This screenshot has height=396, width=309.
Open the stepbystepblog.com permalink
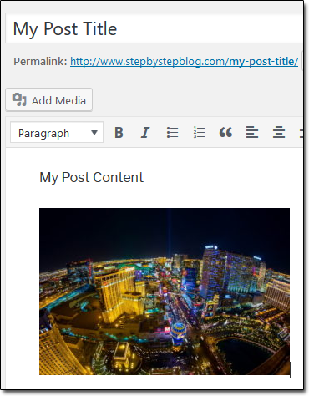184,61
